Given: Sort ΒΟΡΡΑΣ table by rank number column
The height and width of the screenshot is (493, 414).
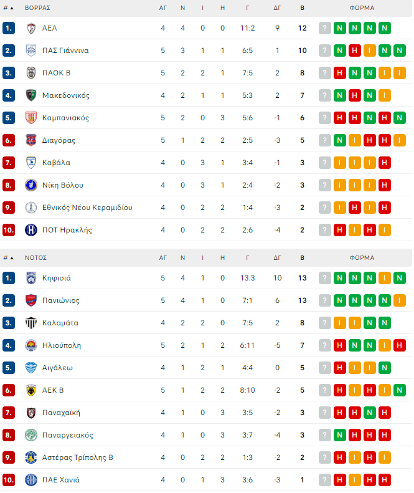Looking at the screenshot, I should 8,8.
